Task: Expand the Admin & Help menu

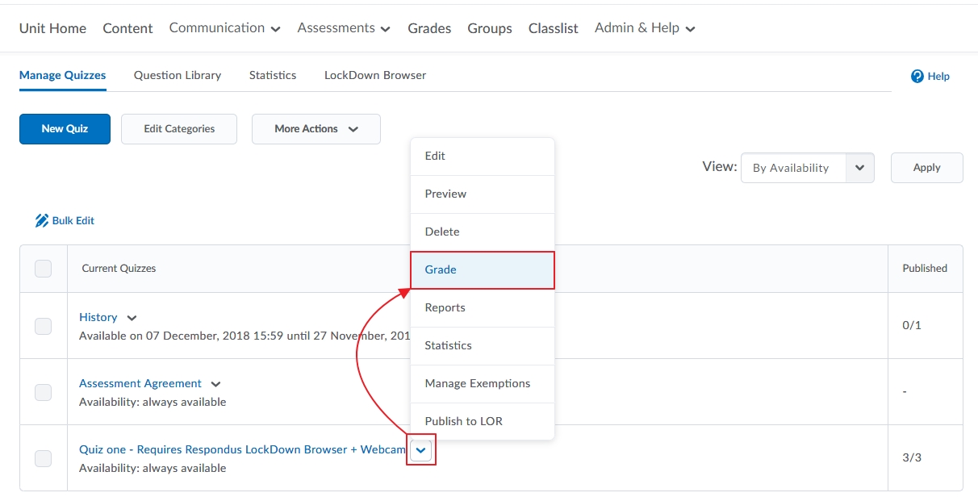Action: pos(645,28)
